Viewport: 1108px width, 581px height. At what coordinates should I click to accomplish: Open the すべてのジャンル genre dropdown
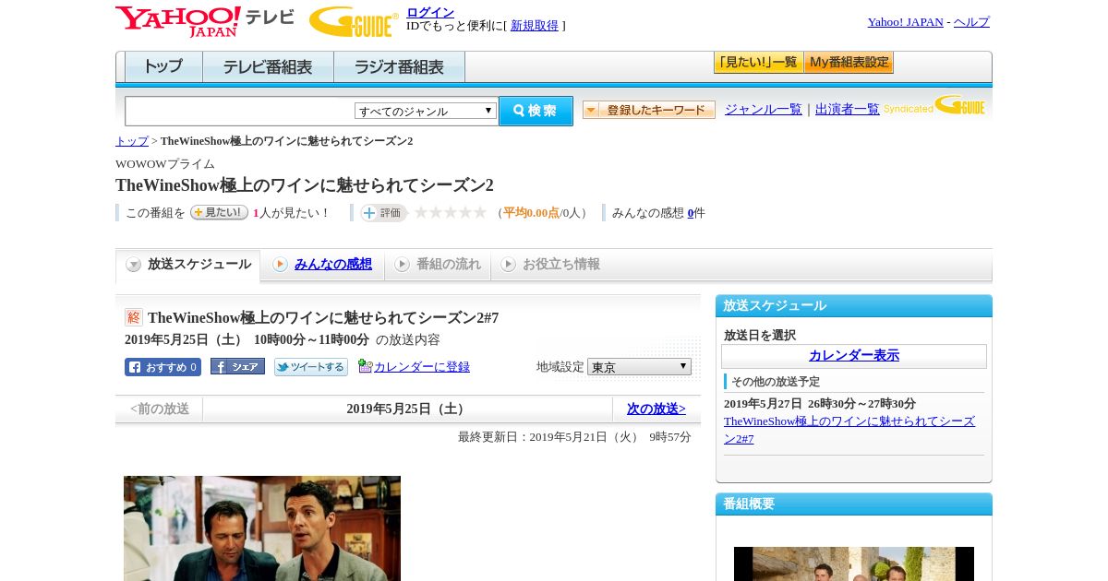click(426, 111)
